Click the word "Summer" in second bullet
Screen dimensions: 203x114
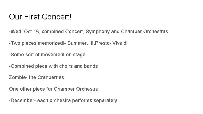tap(70, 43)
